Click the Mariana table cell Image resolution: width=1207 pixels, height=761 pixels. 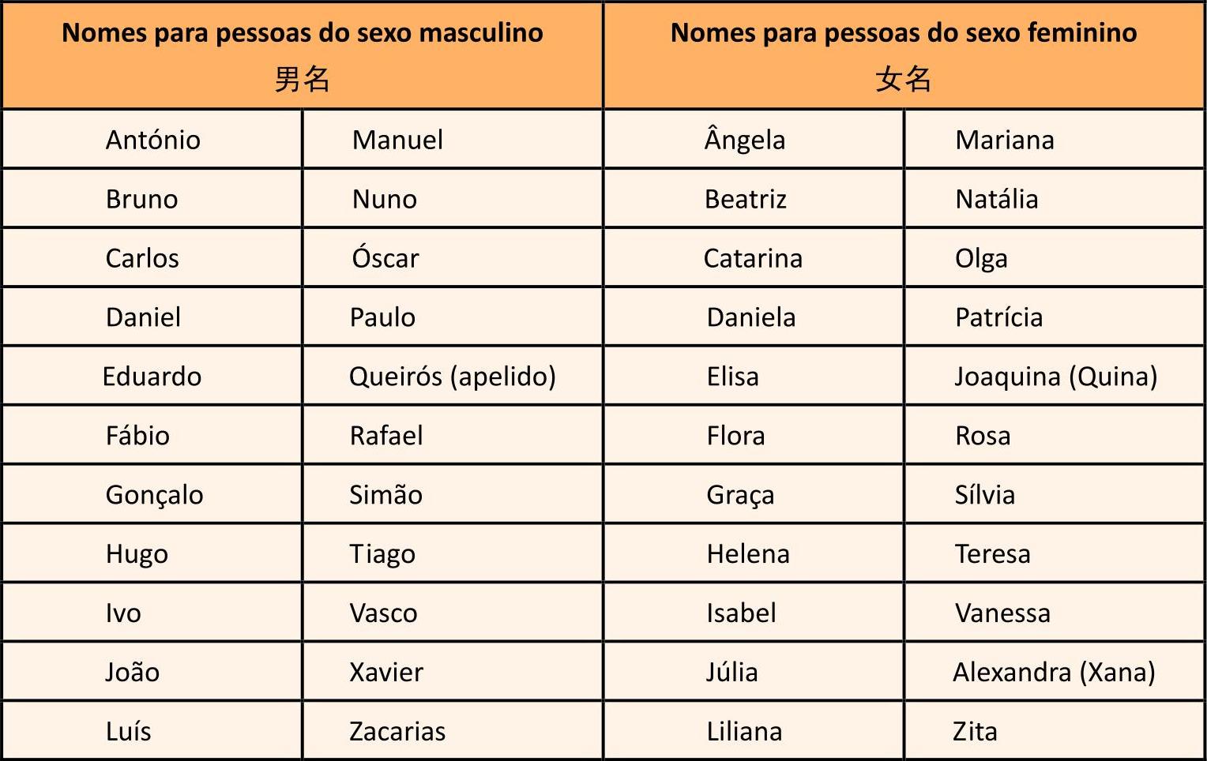(x=1004, y=140)
